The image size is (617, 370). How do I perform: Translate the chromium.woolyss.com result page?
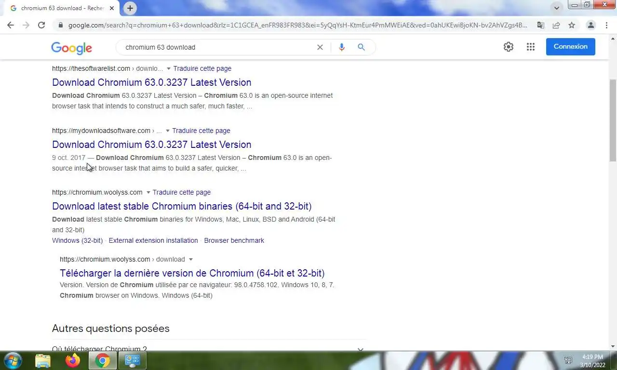182,192
